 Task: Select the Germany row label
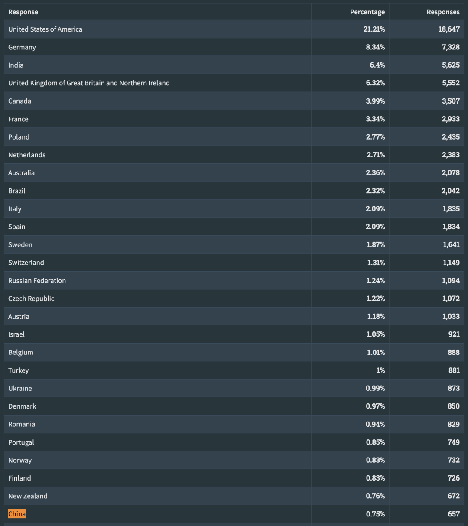(x=22, y=47)
